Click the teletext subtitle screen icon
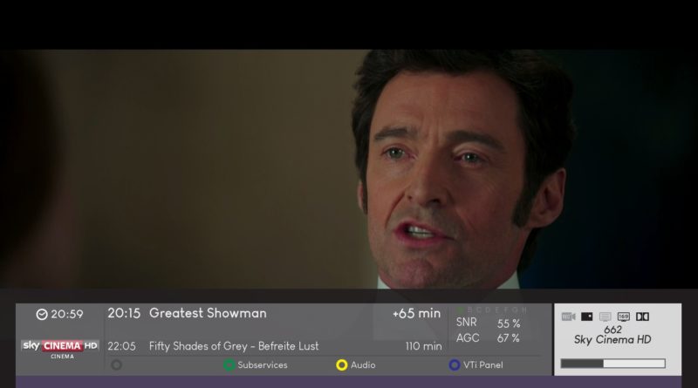This screenshot has width=698, height=388. [605, 317]
